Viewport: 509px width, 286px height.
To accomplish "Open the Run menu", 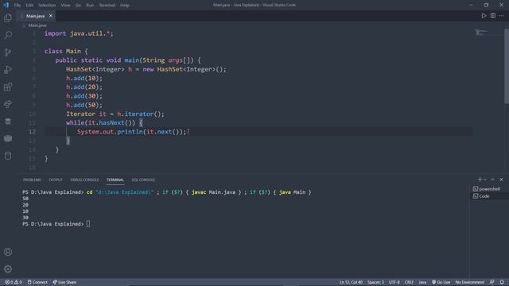I will (90, 6).
